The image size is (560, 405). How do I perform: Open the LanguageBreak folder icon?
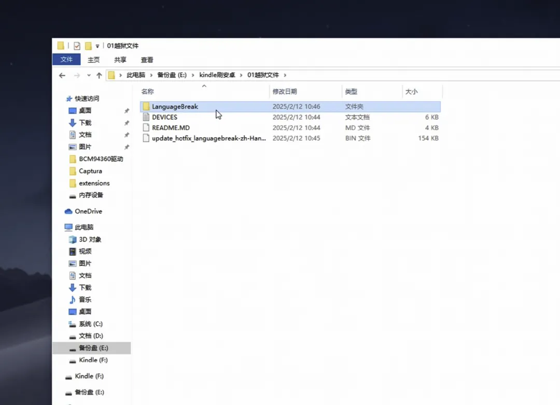tap(146, 106)
